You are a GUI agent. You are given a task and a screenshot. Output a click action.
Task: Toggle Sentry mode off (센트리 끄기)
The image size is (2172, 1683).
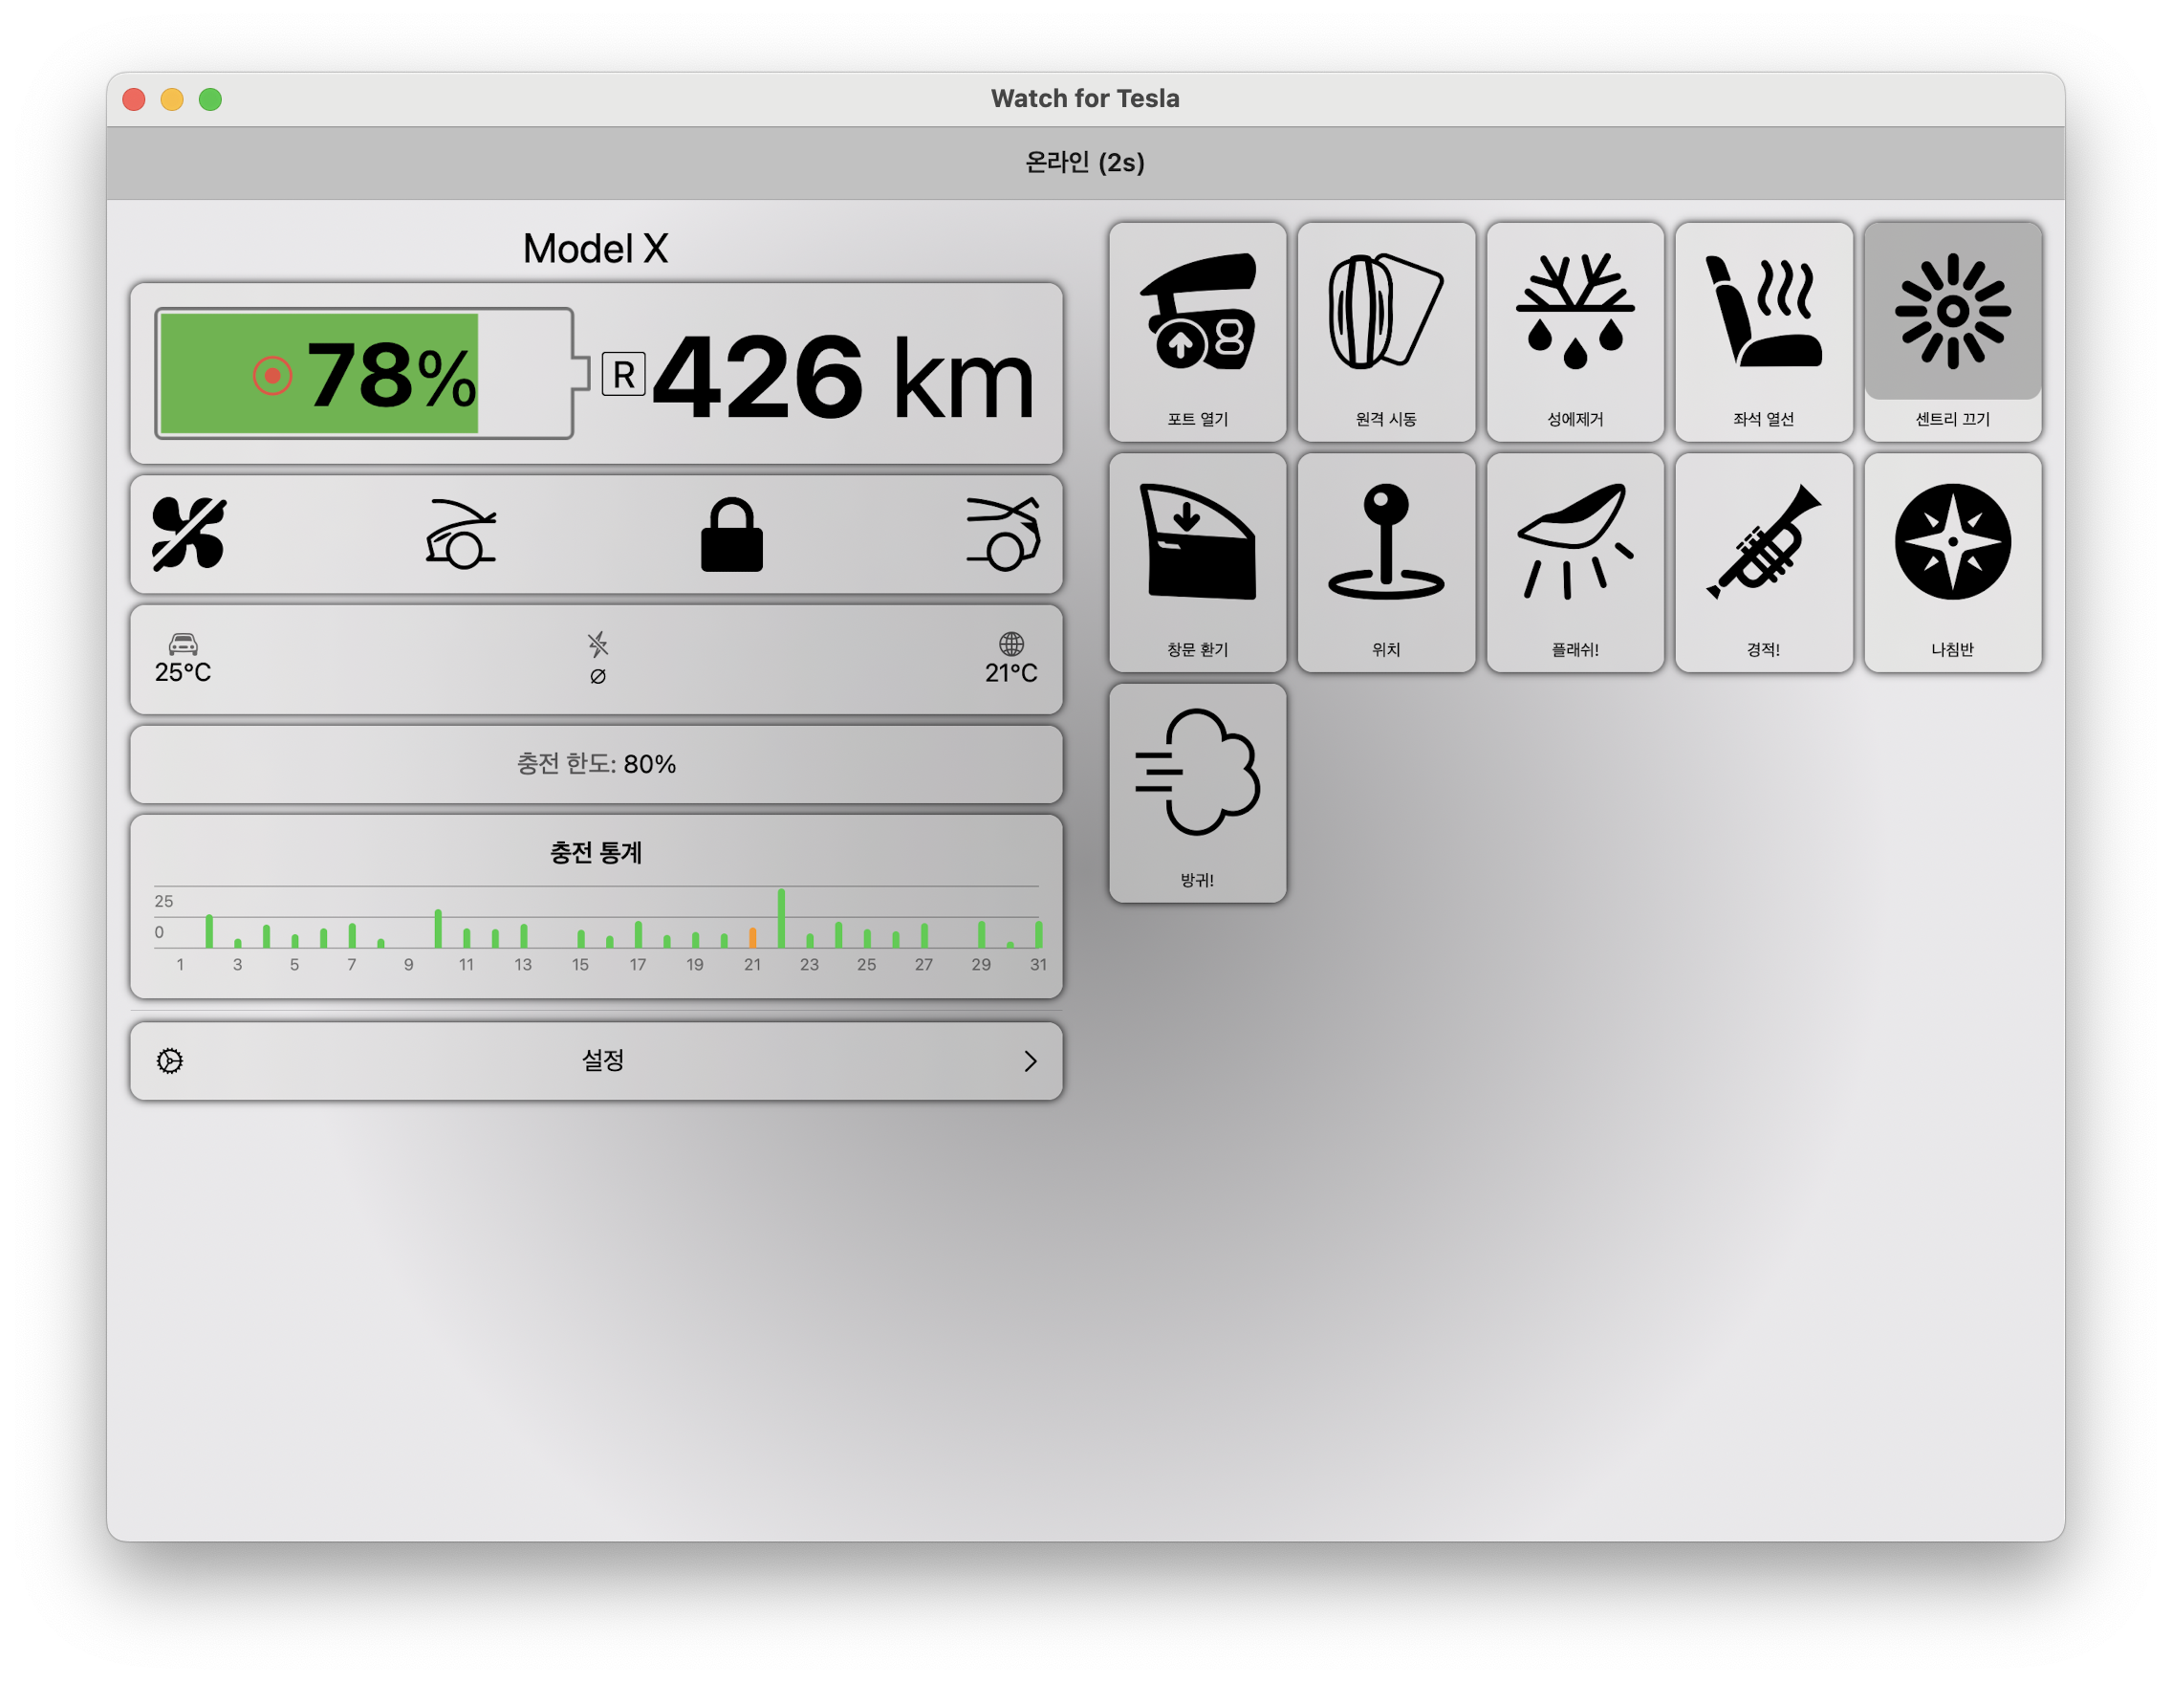pos(1952,331)
